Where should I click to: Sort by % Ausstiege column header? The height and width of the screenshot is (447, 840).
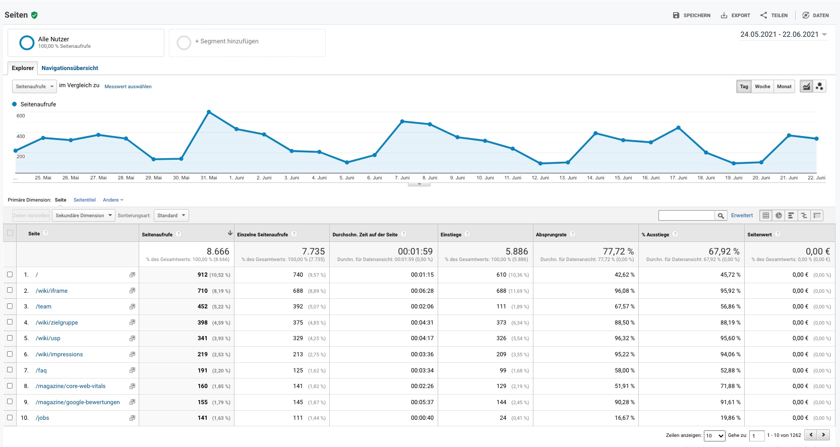[x=655, y=234]
